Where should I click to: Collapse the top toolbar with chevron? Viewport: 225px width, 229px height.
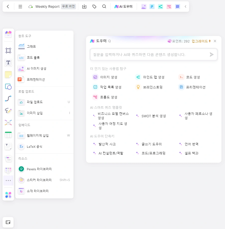tap(185, 6)
